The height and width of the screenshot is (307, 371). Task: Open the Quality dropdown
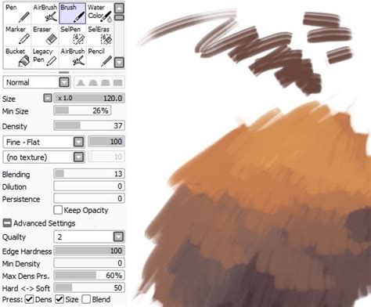point(89,237)
